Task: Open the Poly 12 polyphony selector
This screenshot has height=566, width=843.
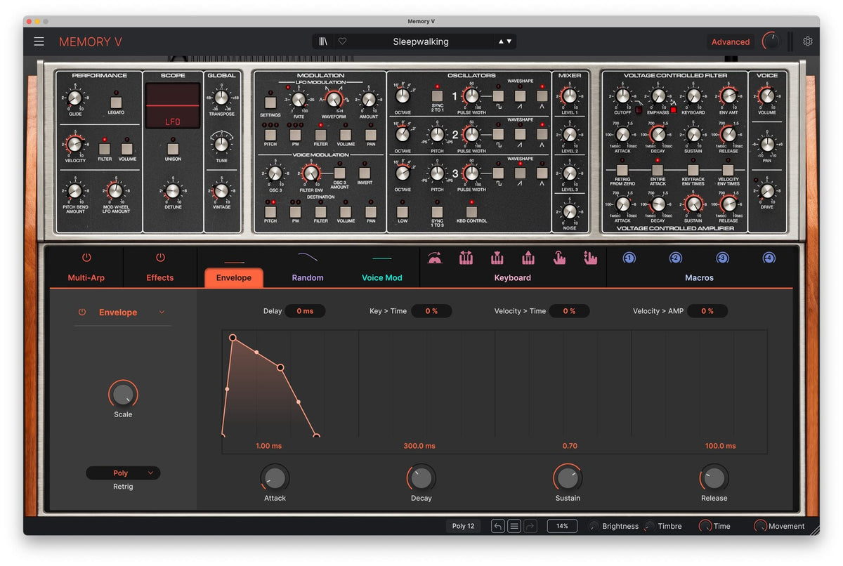Action: (x=463, y=526)
